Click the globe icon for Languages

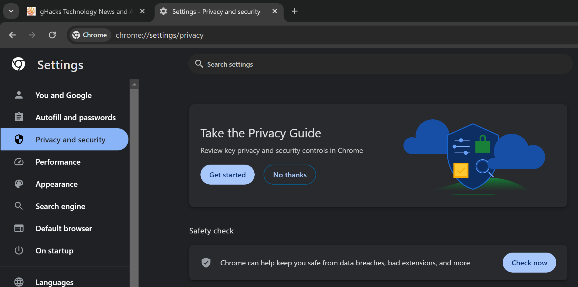19,282
